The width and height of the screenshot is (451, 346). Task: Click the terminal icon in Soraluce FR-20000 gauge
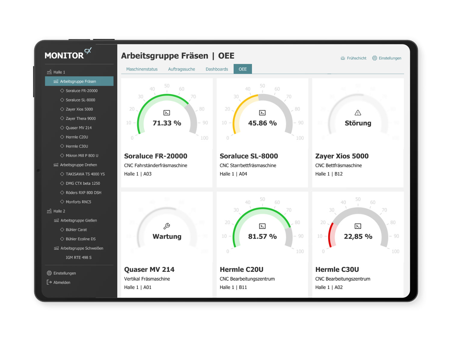click(167, 113)
